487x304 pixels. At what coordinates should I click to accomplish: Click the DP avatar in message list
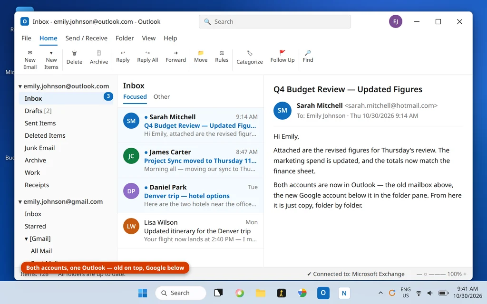tap(131, 191)
